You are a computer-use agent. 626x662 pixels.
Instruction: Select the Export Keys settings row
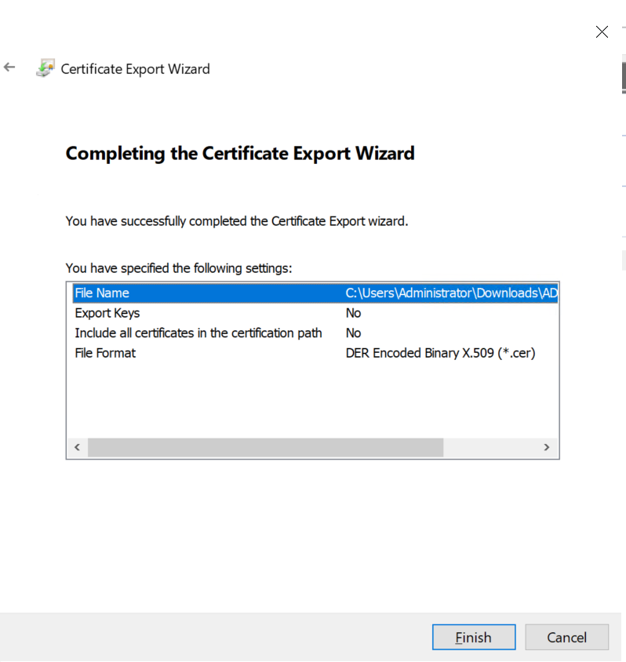107,313
